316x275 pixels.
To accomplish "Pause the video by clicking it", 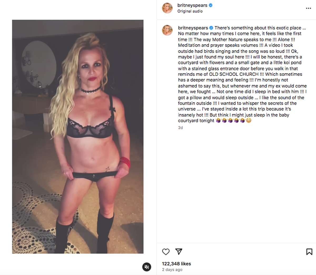I will pos(78,136).
